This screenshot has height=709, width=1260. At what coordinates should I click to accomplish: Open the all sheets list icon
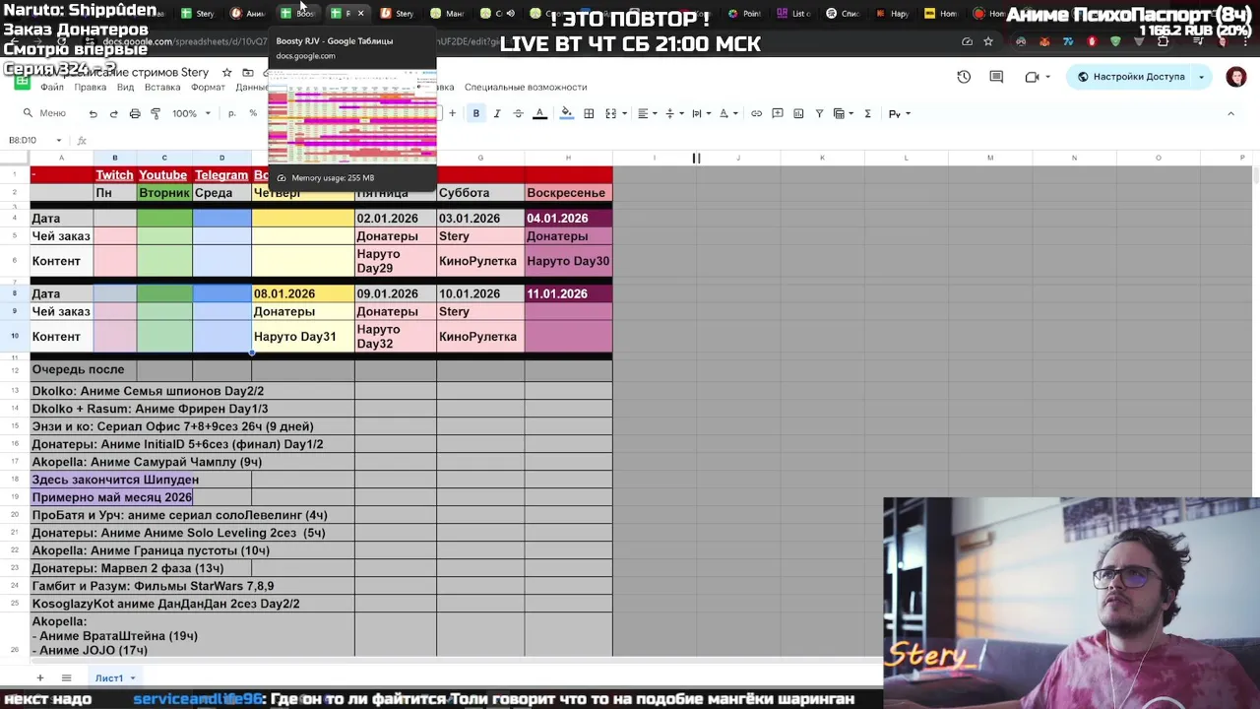point(66,677)
